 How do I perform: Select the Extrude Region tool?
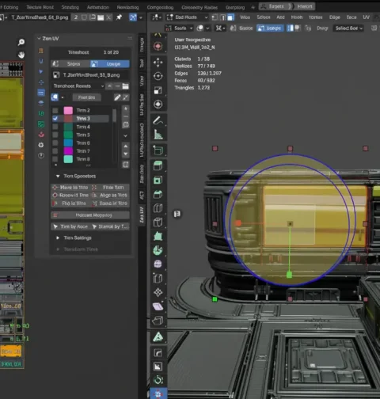(158, 166)
